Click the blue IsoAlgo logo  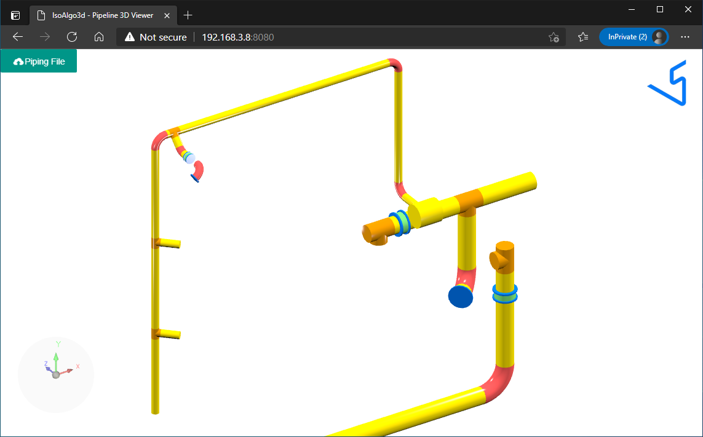pos(667,83)
